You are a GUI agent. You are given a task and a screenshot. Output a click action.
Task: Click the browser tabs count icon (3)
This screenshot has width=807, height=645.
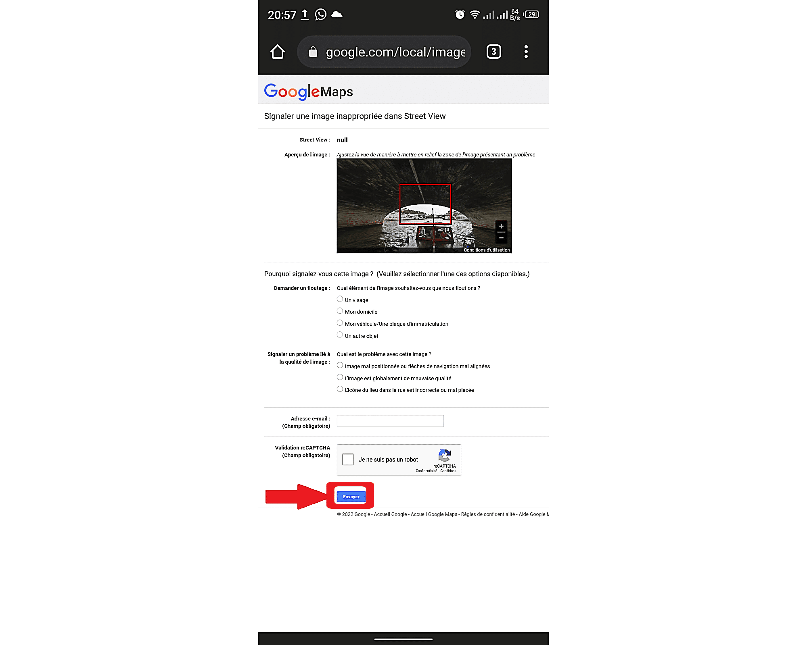[493, 51]
